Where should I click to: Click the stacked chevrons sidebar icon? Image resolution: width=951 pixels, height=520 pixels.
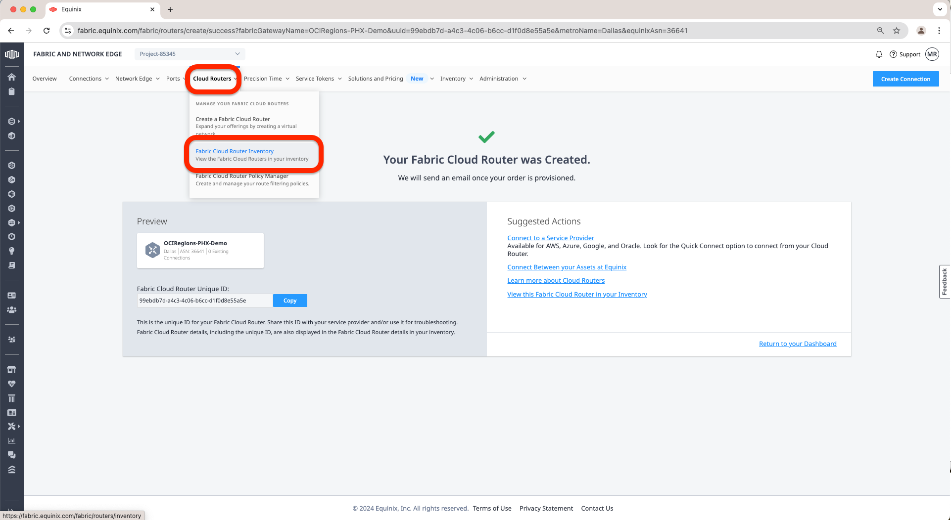[x=11, y=470]
